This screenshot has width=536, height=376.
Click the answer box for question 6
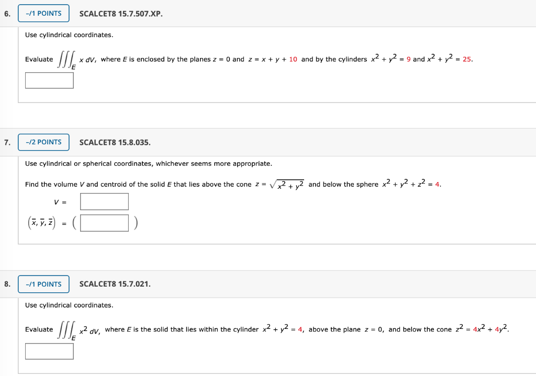point(49,80)
